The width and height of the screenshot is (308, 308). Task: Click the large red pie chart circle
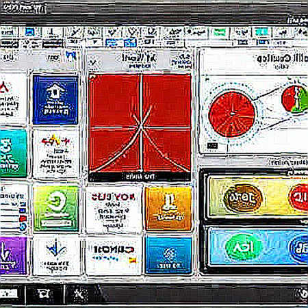click(x=232, y=114)
